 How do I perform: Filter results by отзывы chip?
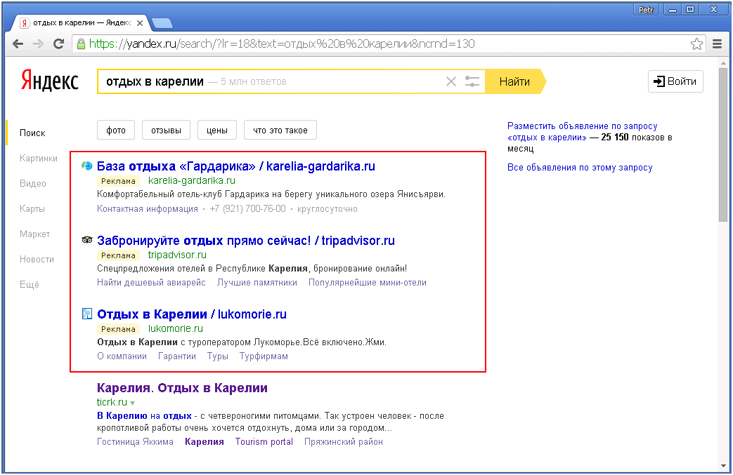166,130
